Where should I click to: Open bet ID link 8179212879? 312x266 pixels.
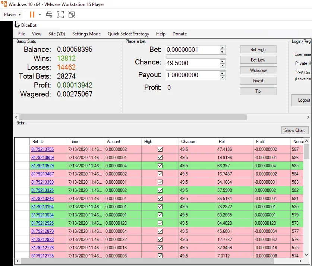click(42, 231)
